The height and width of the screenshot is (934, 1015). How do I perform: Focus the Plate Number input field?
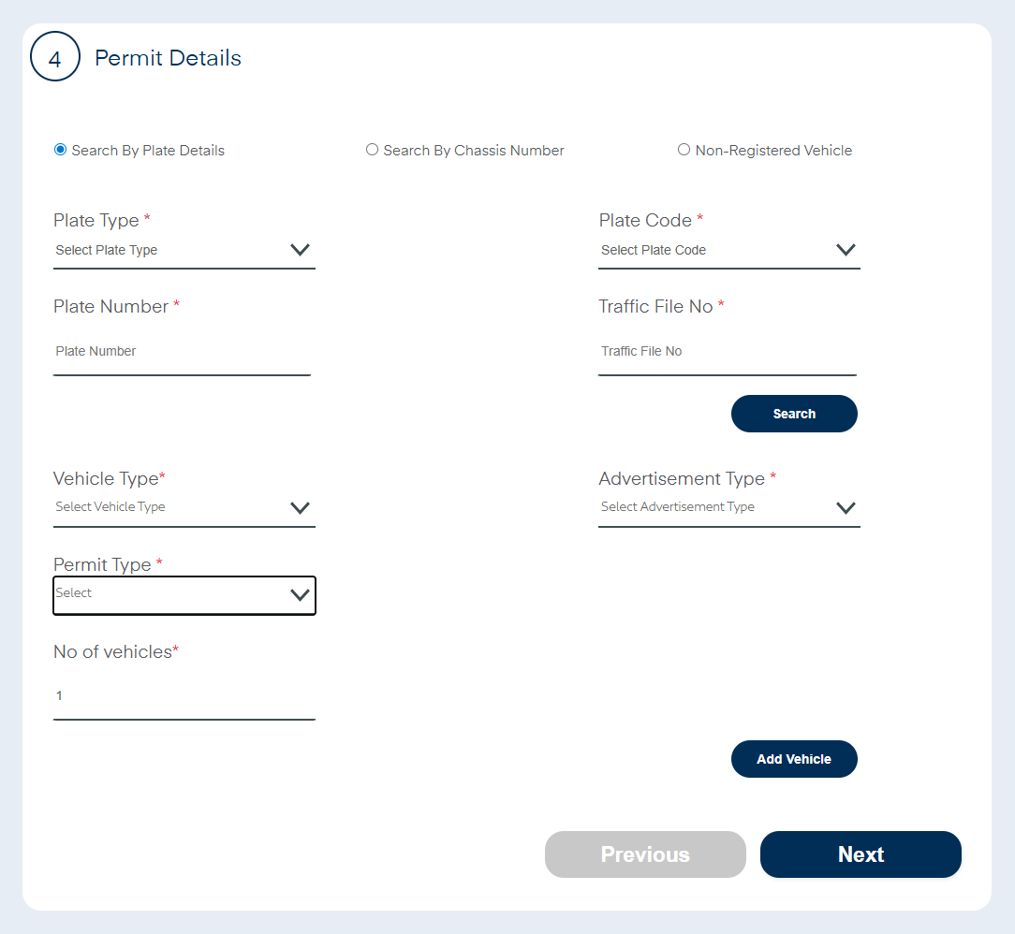point(182,352)
